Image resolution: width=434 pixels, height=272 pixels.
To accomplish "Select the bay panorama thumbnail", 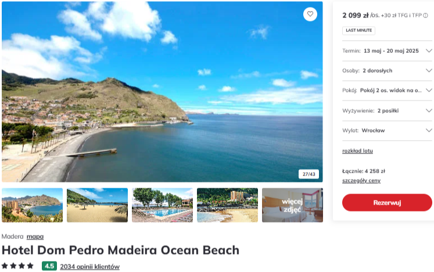I will click(x=33, y=205).
